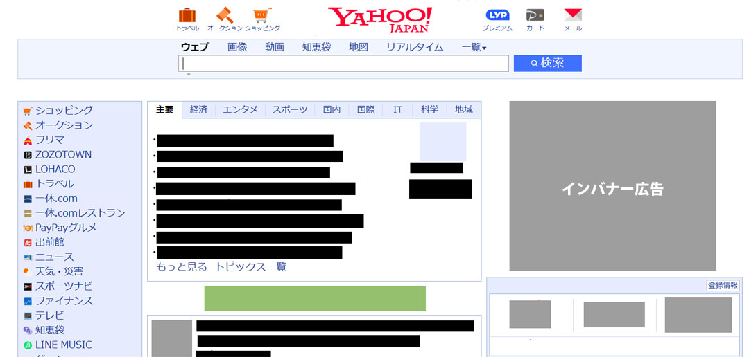Click the Yahoo! JAPAN logo
The height and width of the screenshot is (357, 749).
pos(380,19)
